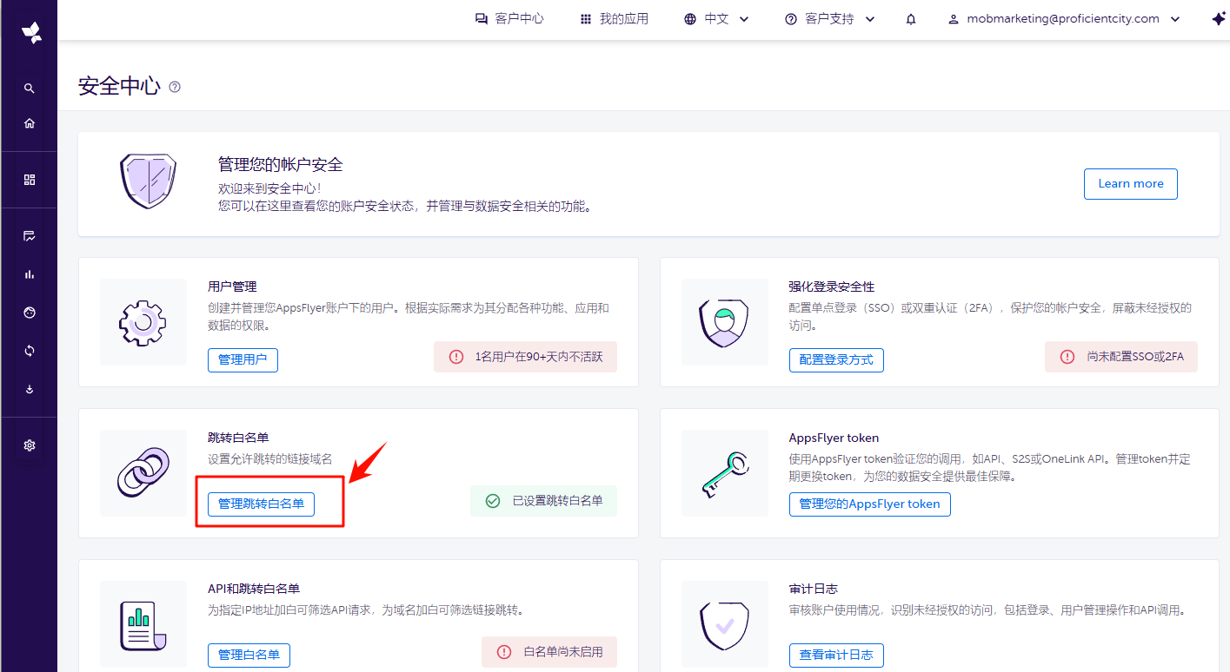
Task: Expand the 客户支持 dropdown
Action: point(830,19)
